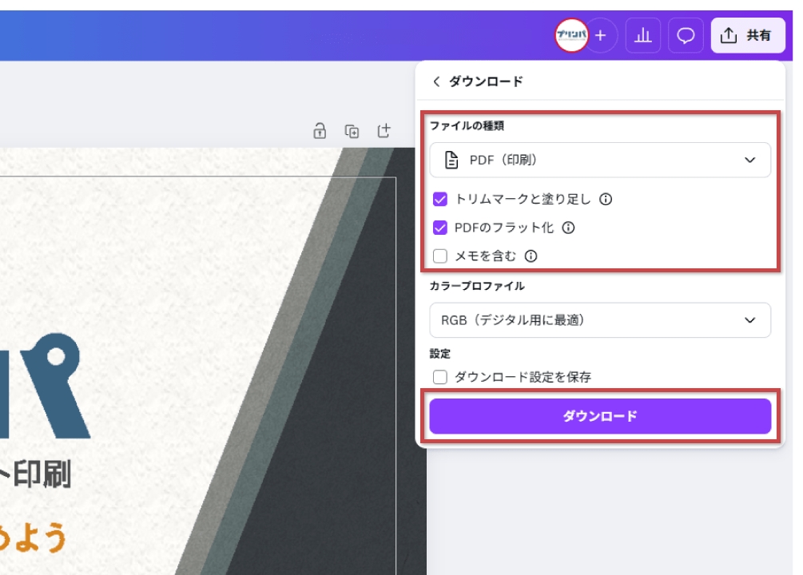Check the ダウンロード設定を保存 checkbox
803x575 pixels.
tap(439, 377)
